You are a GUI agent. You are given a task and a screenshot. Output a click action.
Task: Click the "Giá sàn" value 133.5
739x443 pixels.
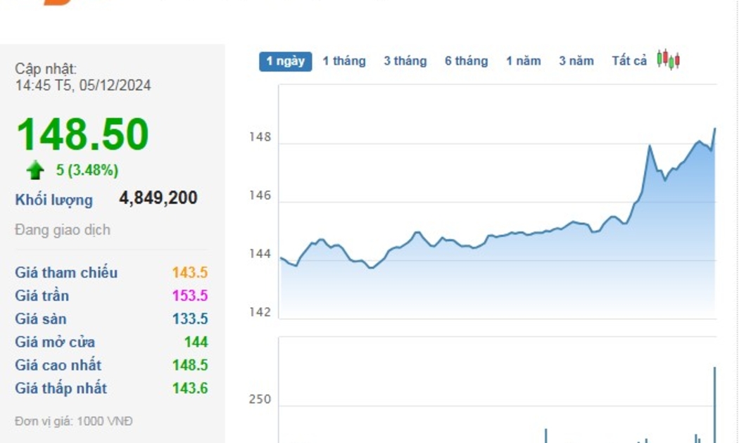pos(190,319)
